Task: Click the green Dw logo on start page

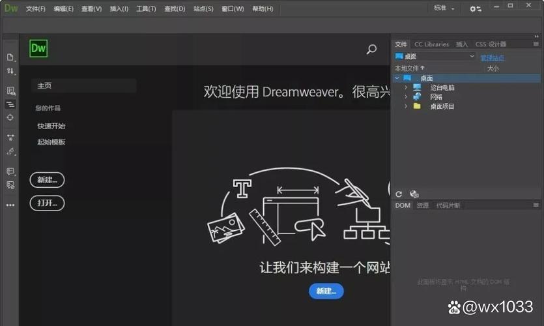Action: click(38, 48)
